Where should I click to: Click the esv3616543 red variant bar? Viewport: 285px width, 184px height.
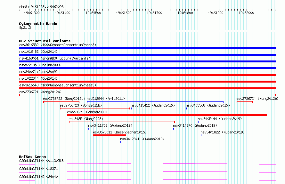pyautogui.click(x=147, y=88)
